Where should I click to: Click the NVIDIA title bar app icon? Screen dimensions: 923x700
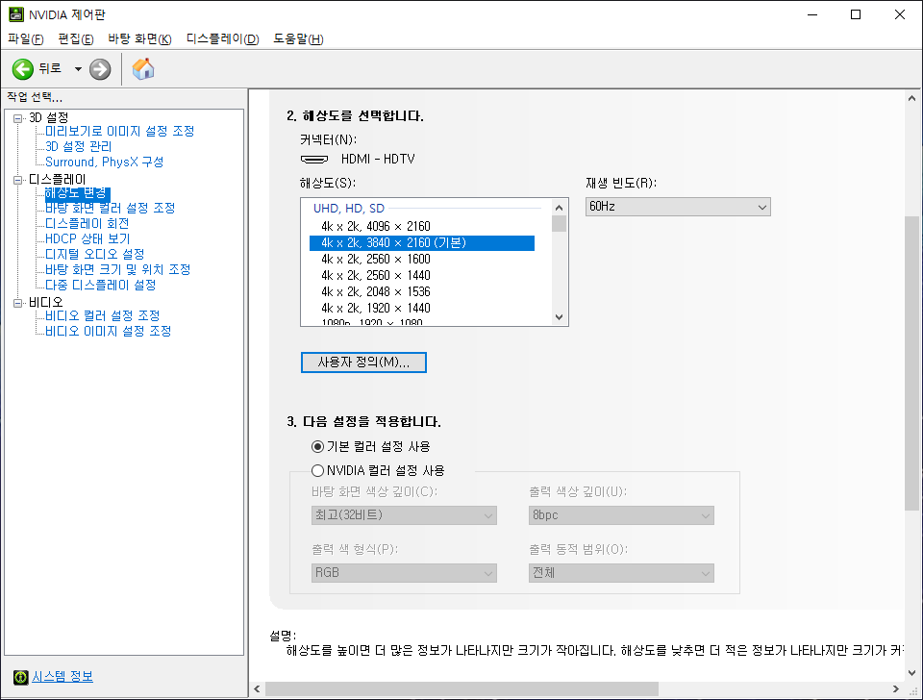(16, 14)
